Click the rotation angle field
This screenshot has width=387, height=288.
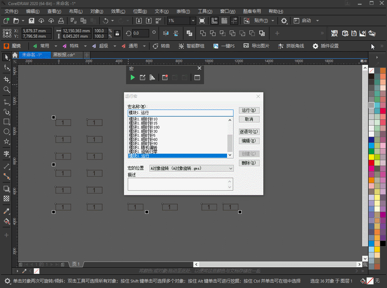(141, 33)
